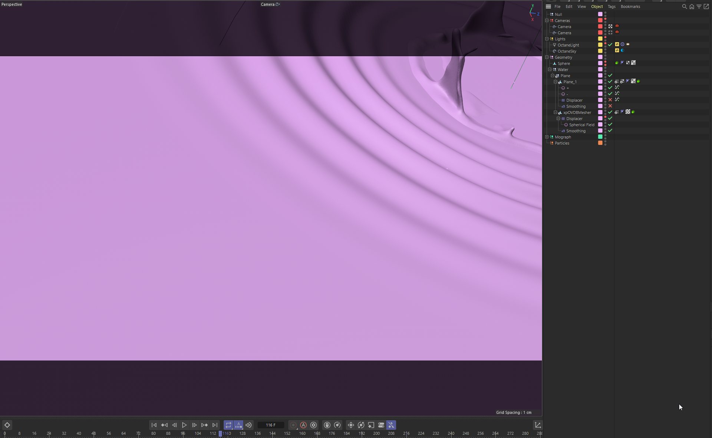The height and width of the screenshot is (438, 712).
Task: Expand the Mograph group
Action: coord(547,137)
